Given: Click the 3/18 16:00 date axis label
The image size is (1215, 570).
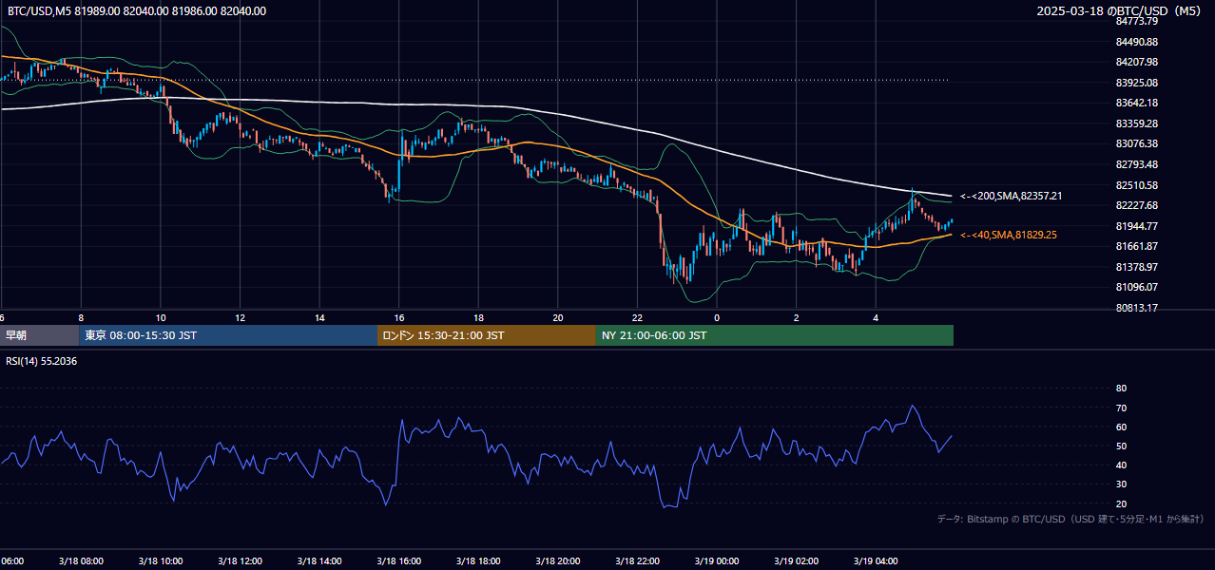Looking at the screenshot, I should click(x=398, y=561).
